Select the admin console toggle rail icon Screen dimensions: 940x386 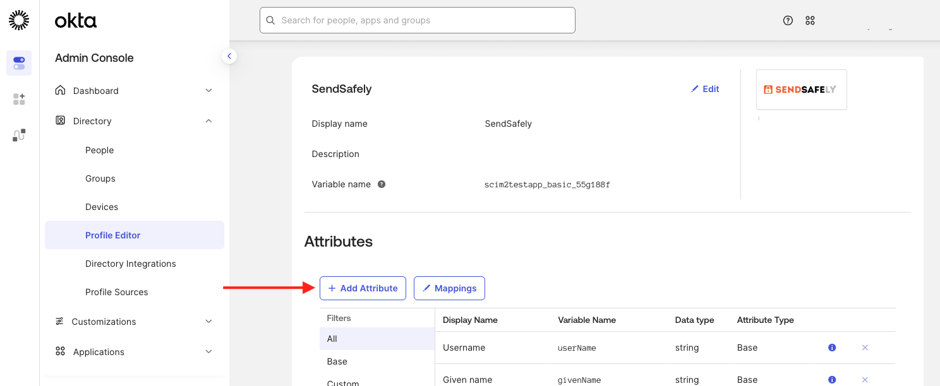[x=19, y=63]
